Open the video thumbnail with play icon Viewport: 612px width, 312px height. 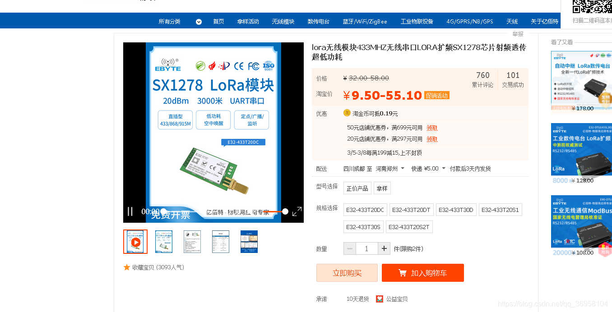pyautogui.click(x=135, y=242)
